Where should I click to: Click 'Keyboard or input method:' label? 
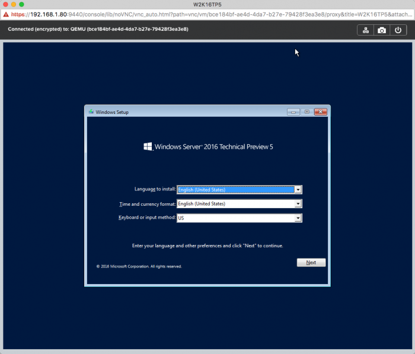tap(147, 218)
